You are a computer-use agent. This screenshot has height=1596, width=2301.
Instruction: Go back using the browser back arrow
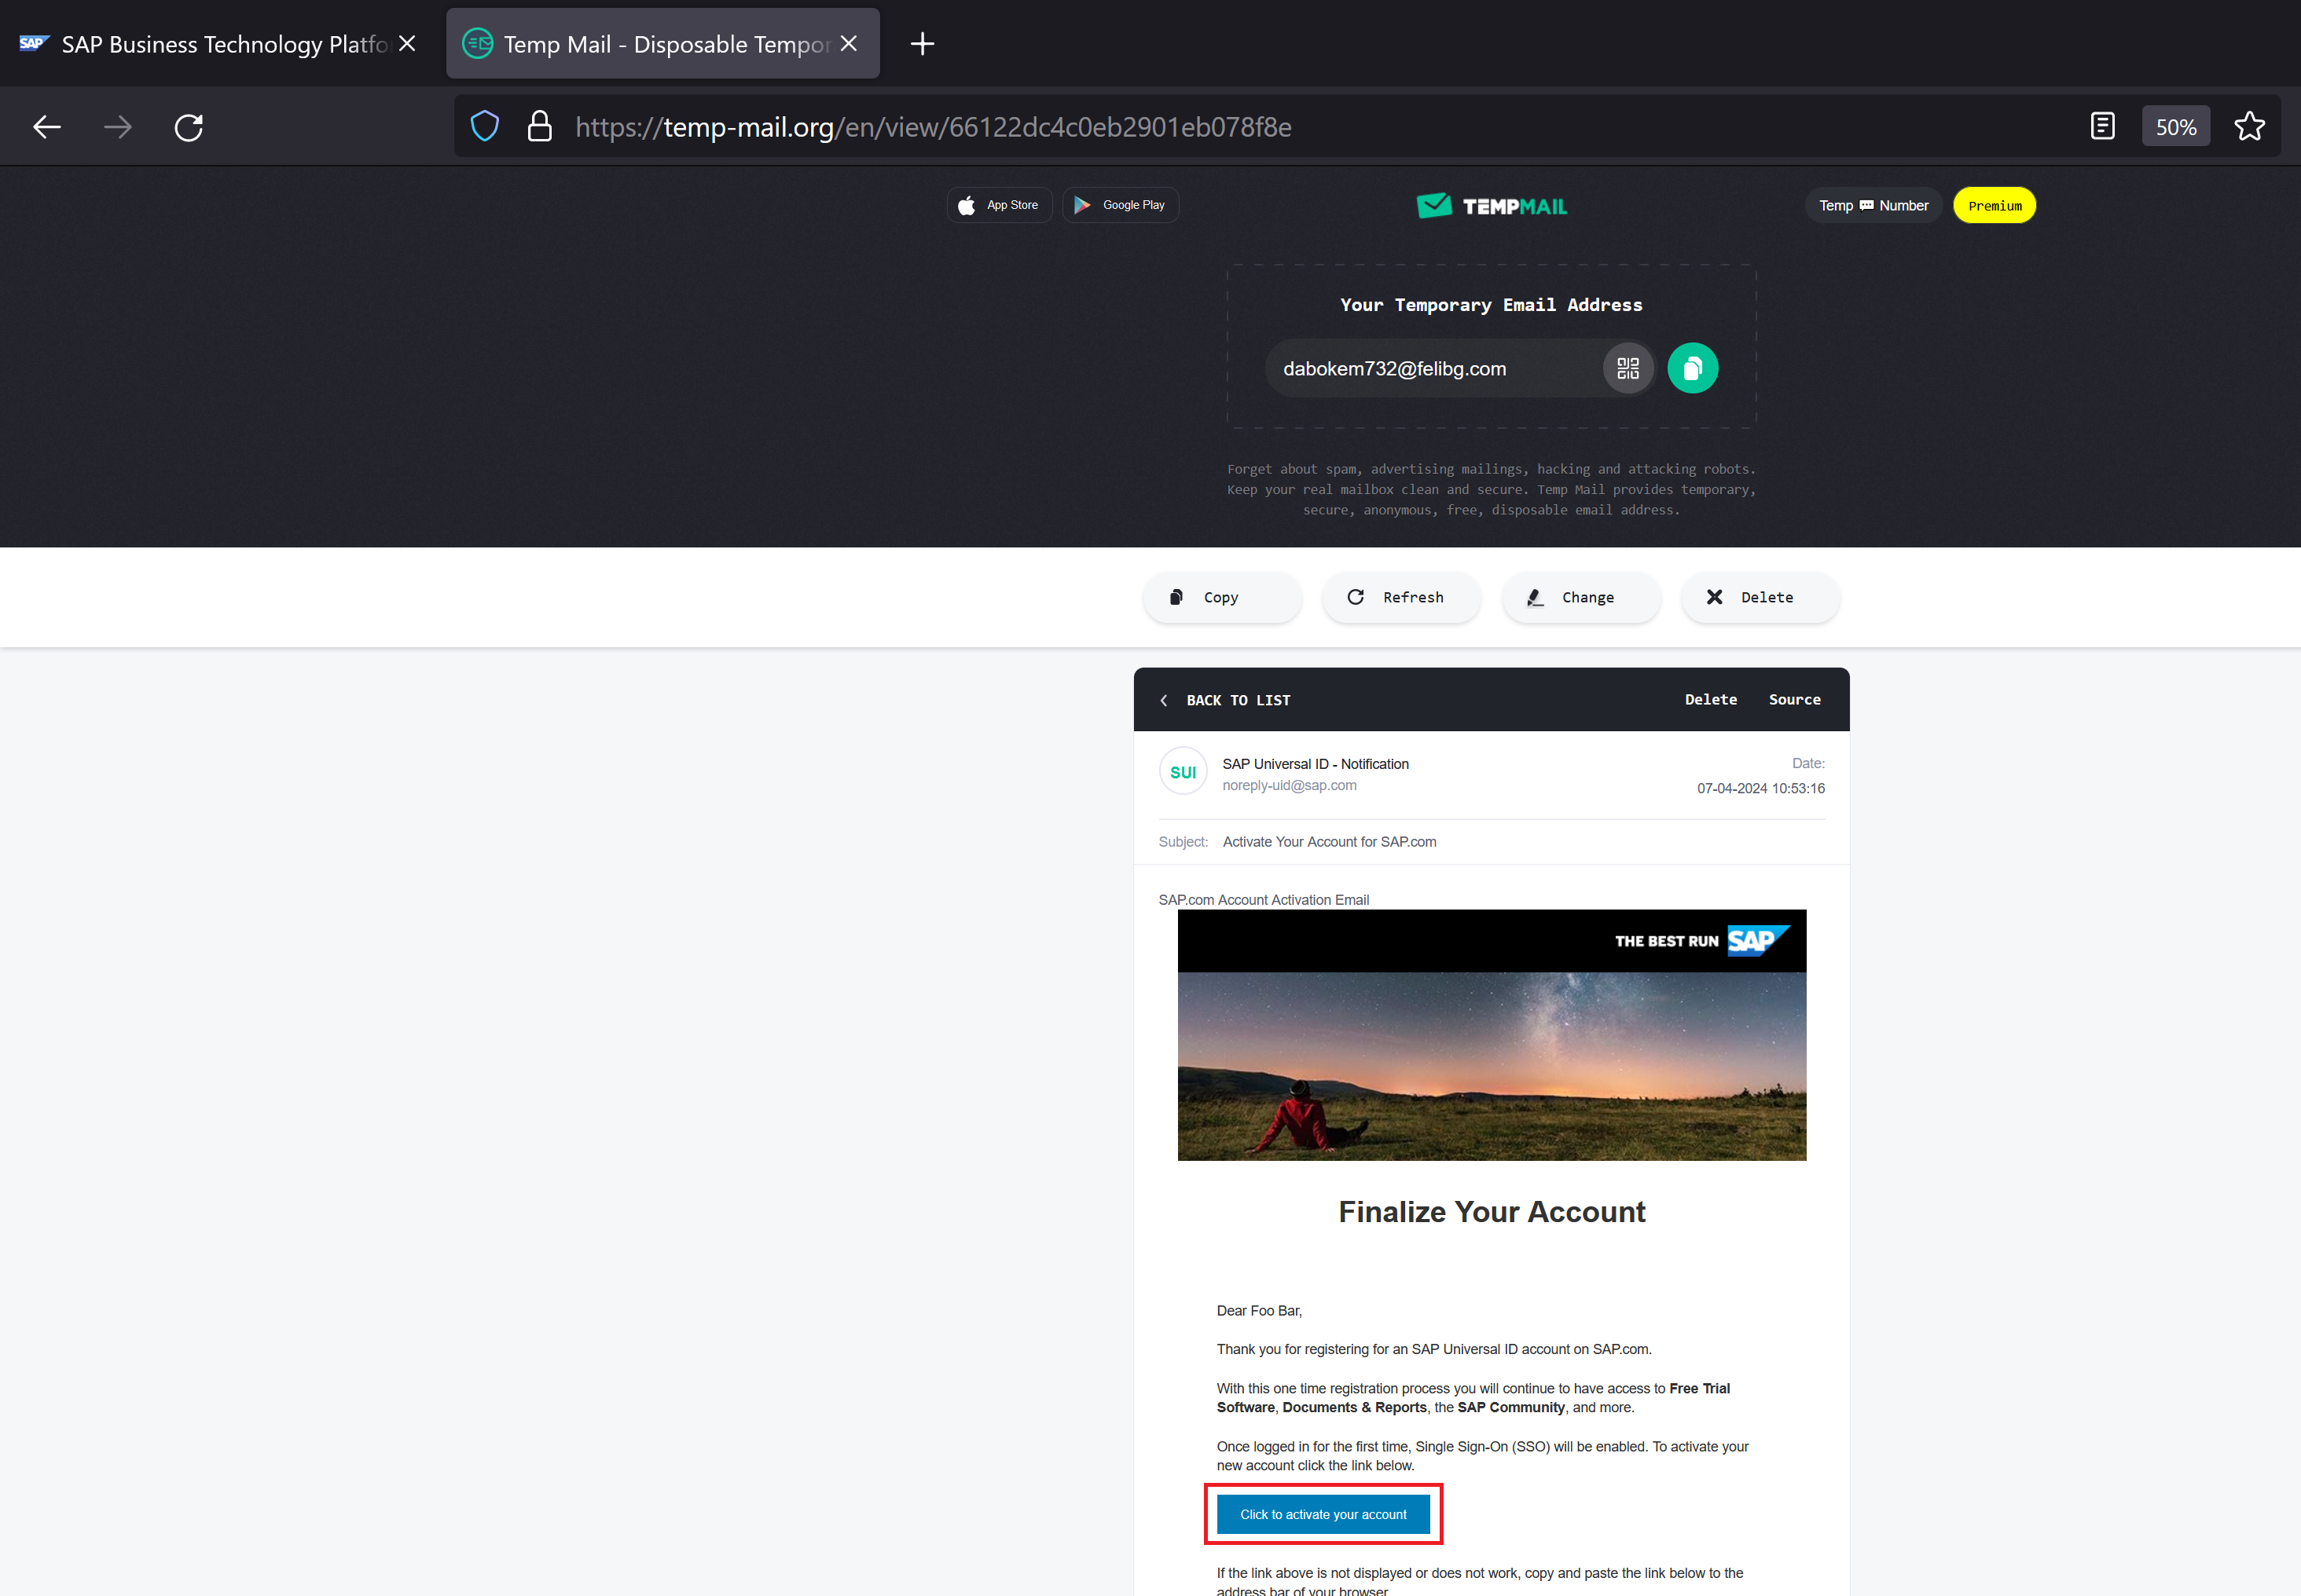[x=47, y=127]
